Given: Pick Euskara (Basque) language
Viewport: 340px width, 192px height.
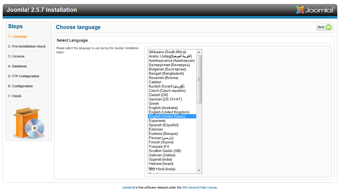Looking at the screenshot, I should tap(172, 134).
